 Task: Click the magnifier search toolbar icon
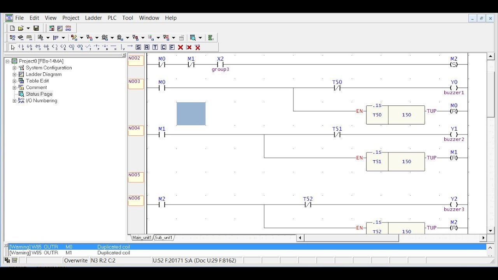coord(193,38)
